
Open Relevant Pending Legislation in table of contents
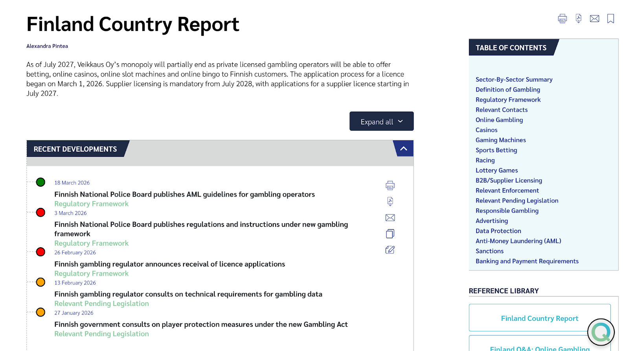517,200
